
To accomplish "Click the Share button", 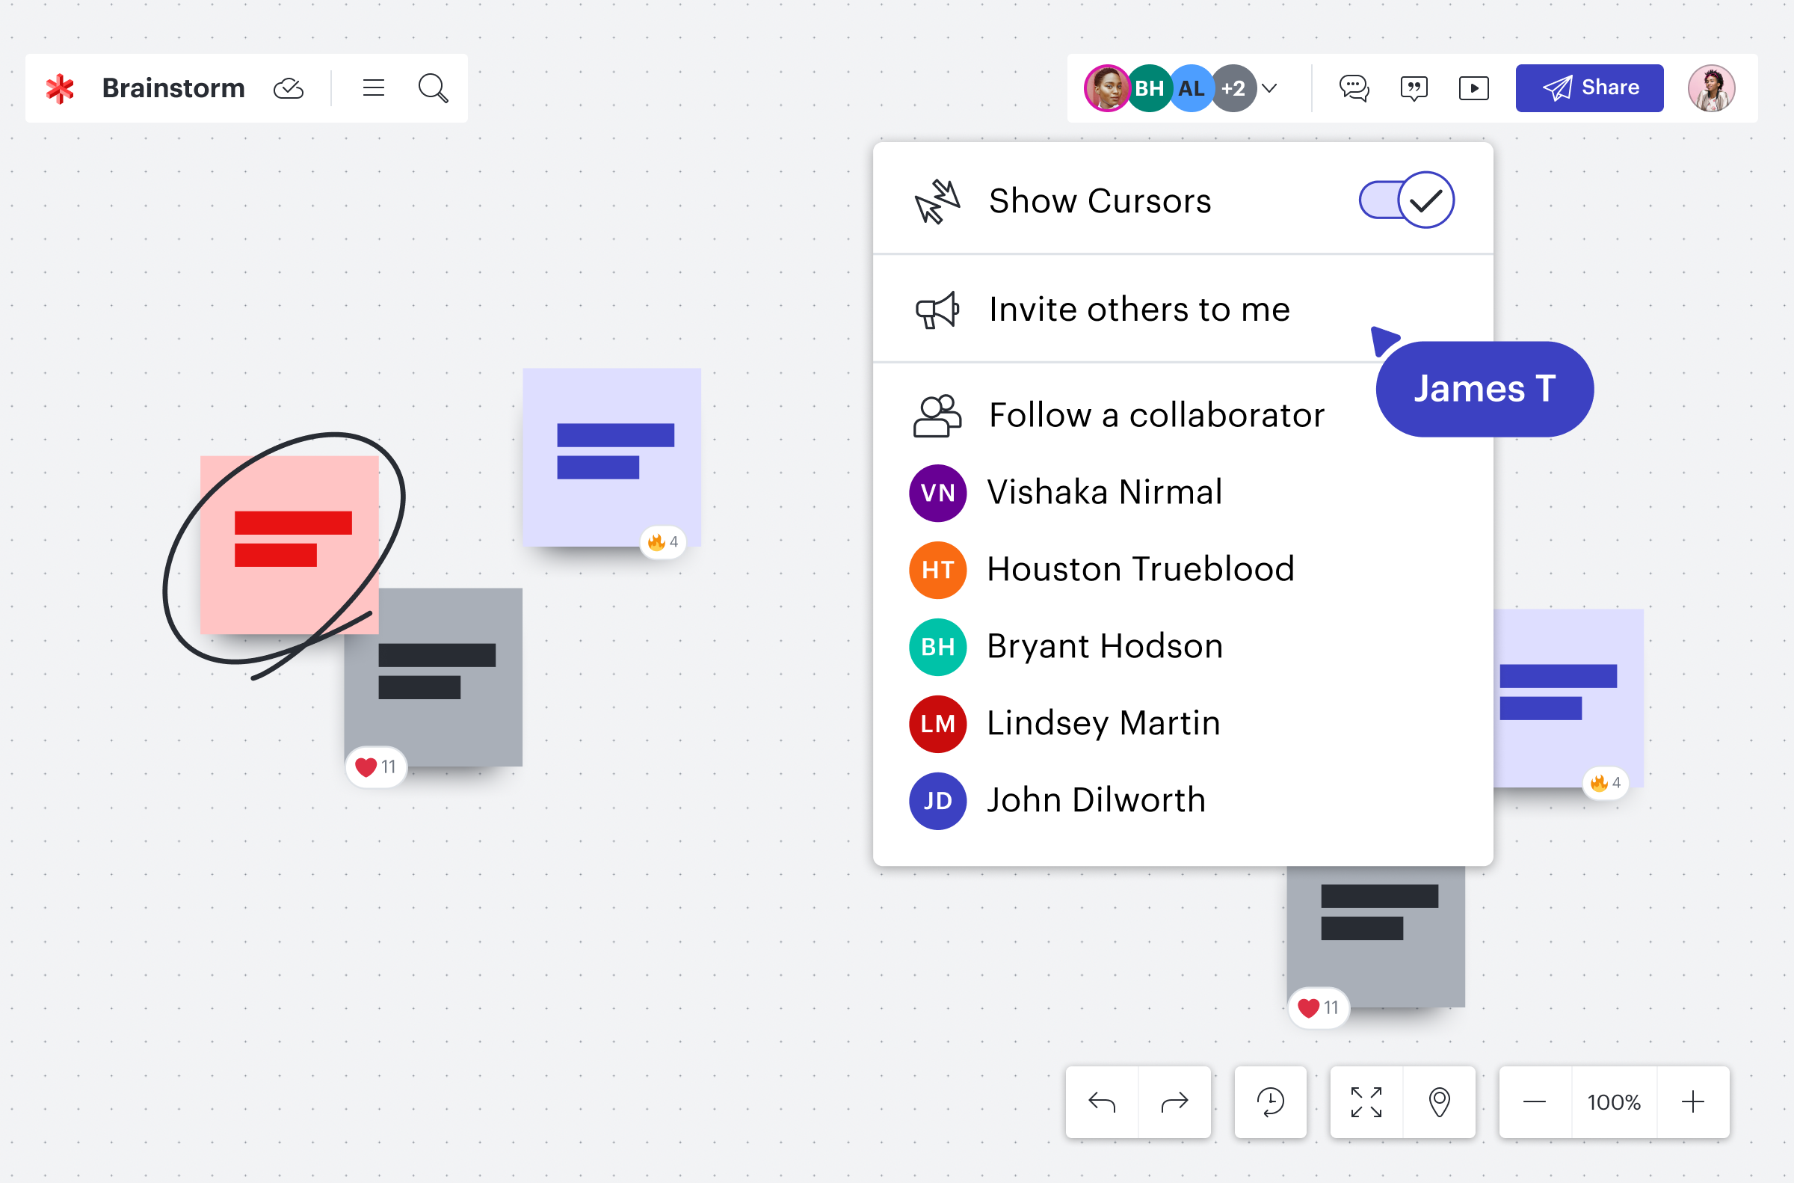I will tap(1590, 88).
